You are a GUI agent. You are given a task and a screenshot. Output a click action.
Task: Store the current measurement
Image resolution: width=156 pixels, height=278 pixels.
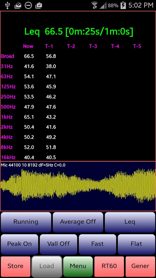[15, 267]
